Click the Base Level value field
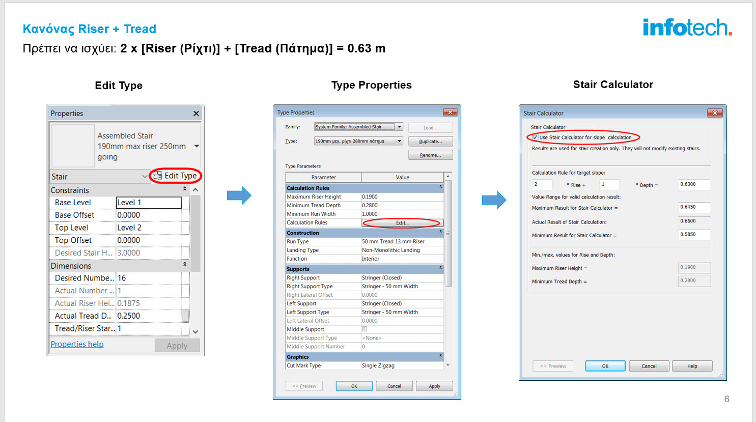The height and width of the screenshot is (422, 756). (x=149, y=203)
